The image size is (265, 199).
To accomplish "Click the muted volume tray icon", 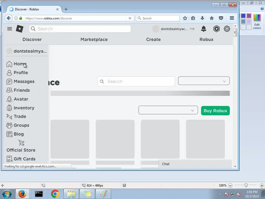I will [239, 194].
